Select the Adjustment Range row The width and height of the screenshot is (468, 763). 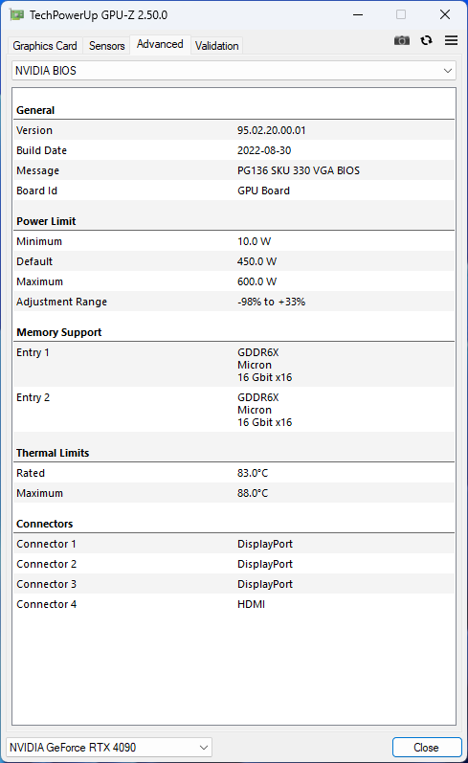pos(234,302)
